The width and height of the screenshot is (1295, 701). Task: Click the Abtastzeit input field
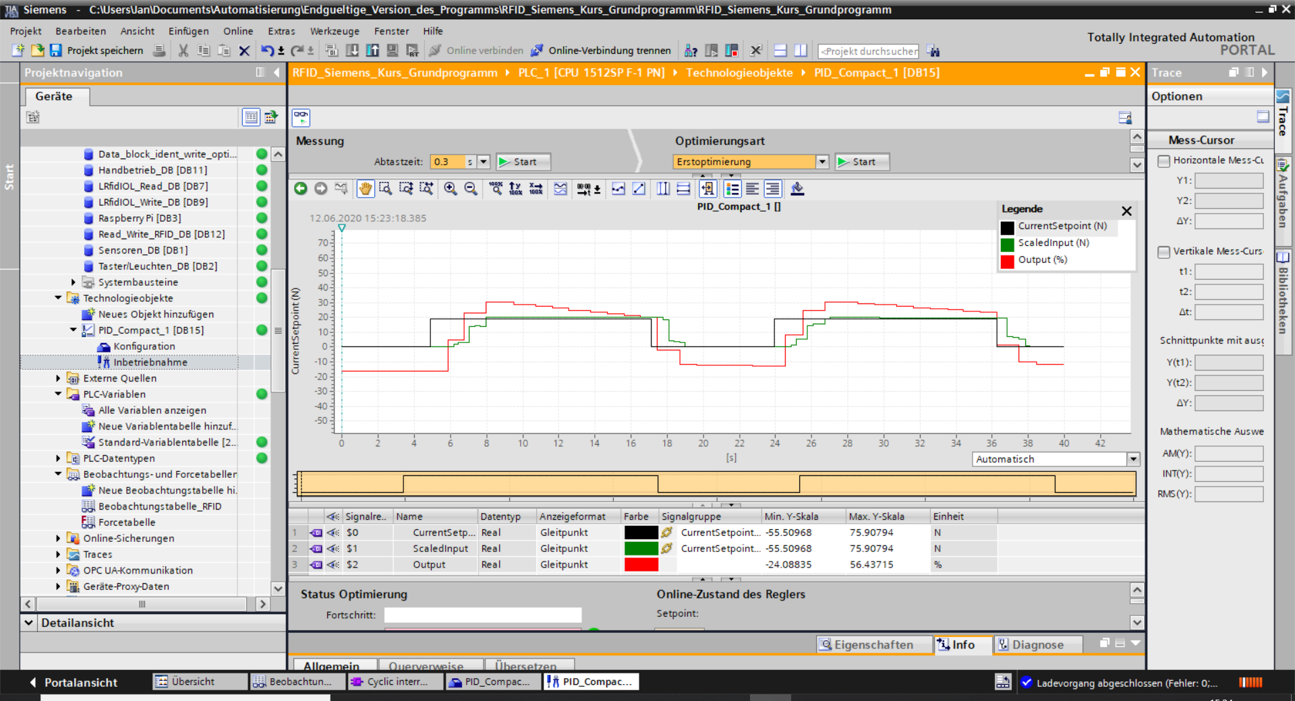[447, 162]
